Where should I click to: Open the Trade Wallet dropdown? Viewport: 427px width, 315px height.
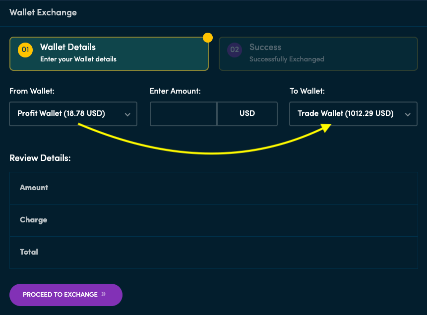point(353,114)
